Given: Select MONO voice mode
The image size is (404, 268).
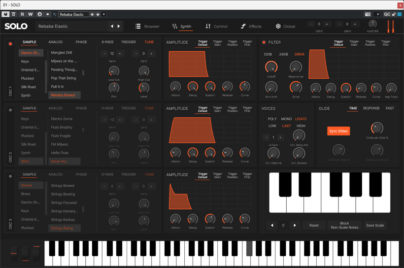Looking at the screenshot, I should click(x=287, y=119).
